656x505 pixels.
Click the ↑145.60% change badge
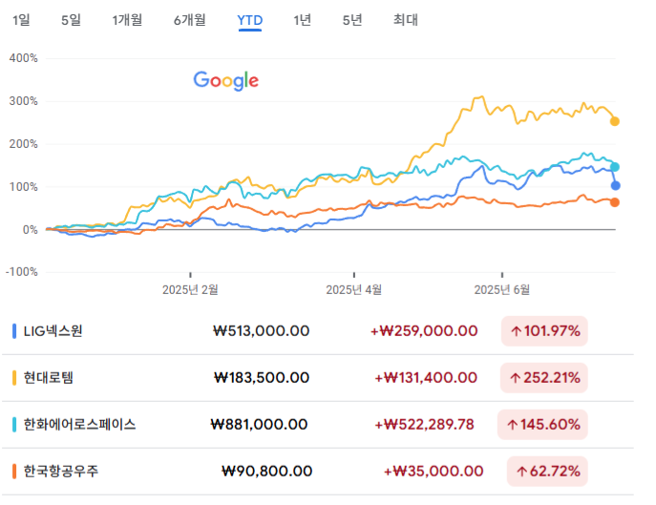pos(542,425)
